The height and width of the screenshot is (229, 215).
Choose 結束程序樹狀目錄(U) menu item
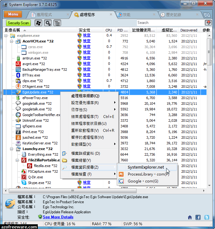(89, 124)
